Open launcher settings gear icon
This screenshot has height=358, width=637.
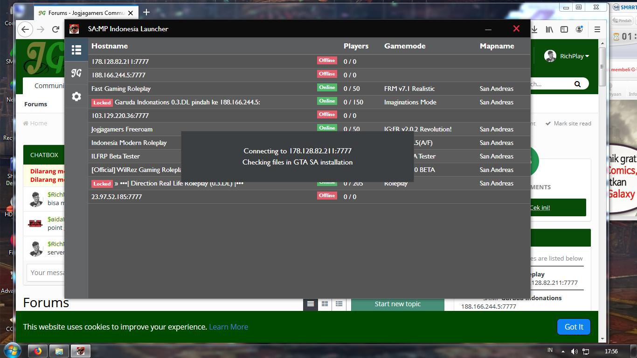coord(76,96)
